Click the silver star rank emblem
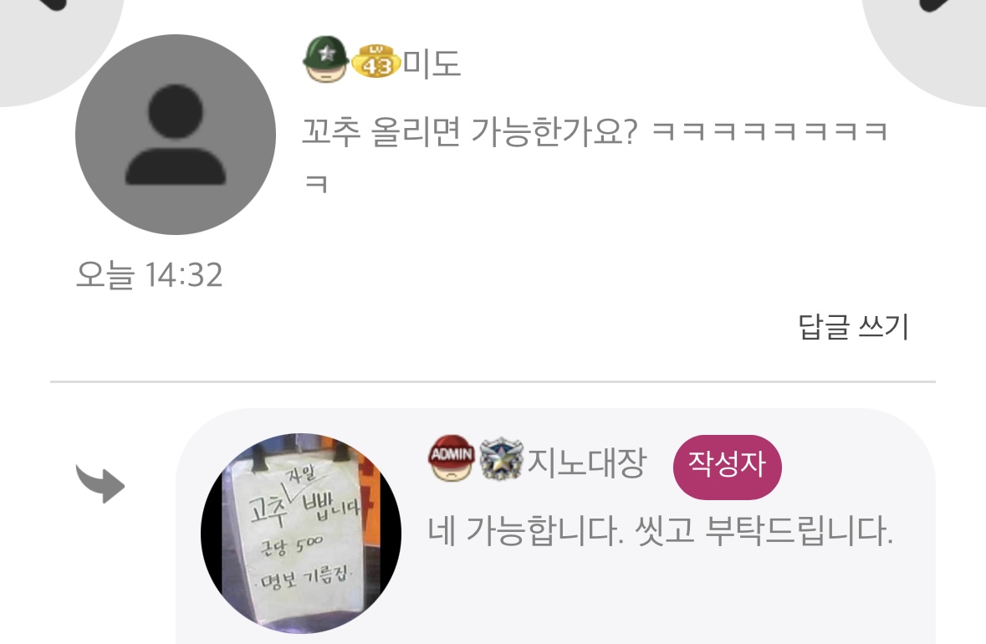The height and width of the screenshot is (644, 986). [501, 459]
